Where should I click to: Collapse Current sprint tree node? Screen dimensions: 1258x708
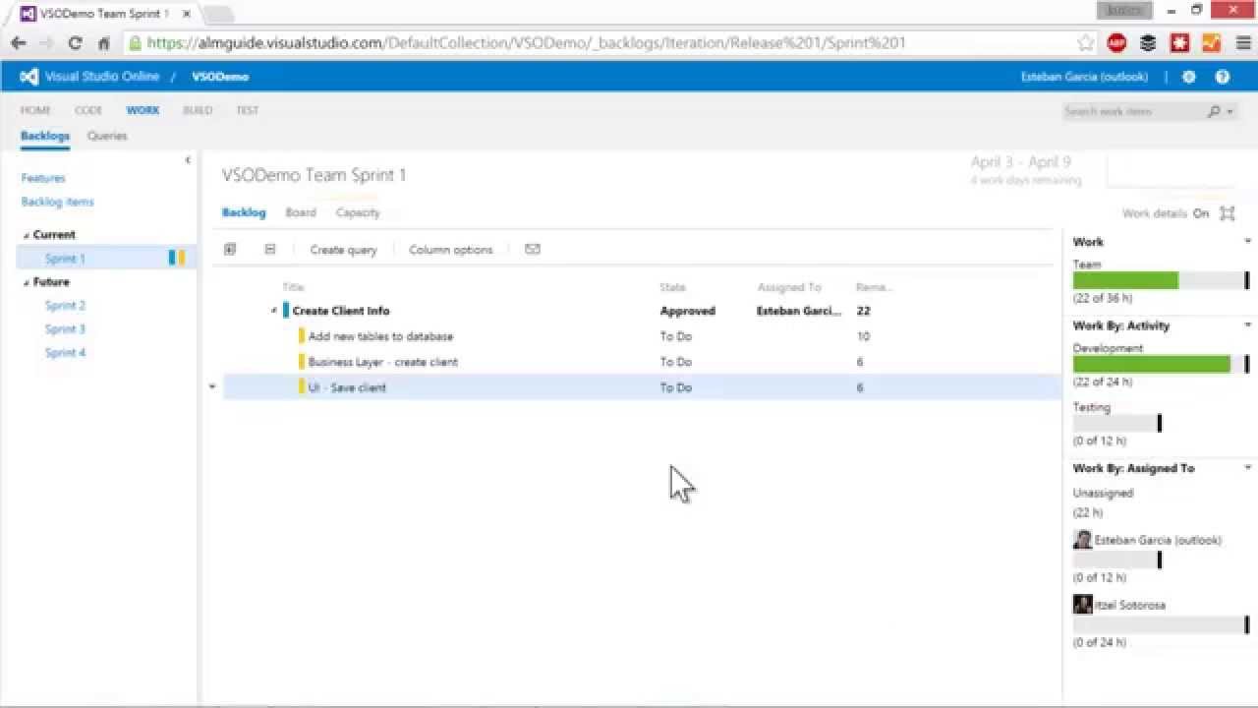27,236
